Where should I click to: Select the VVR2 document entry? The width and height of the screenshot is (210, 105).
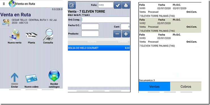(170, 25)
